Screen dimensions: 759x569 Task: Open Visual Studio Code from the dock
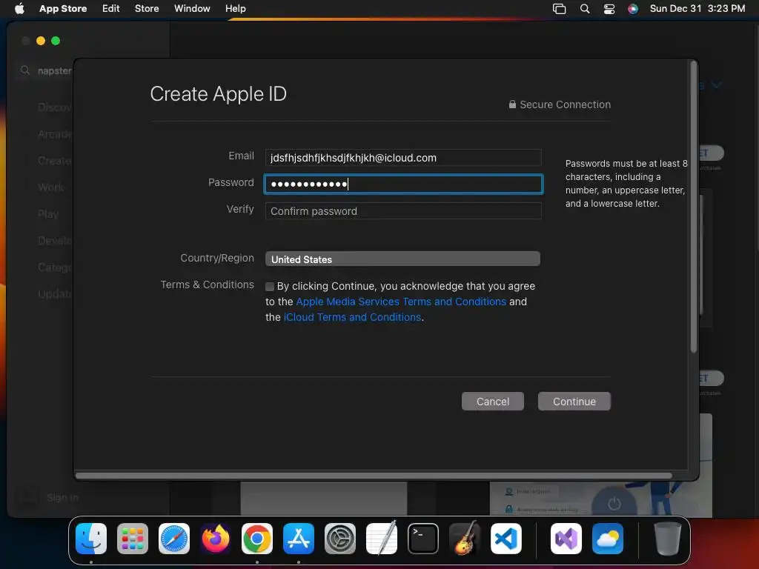(x=506, y=539)
